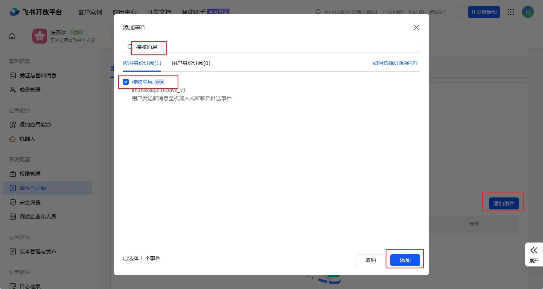Open the apps grid icon in the header

click(x=511, y=12)
